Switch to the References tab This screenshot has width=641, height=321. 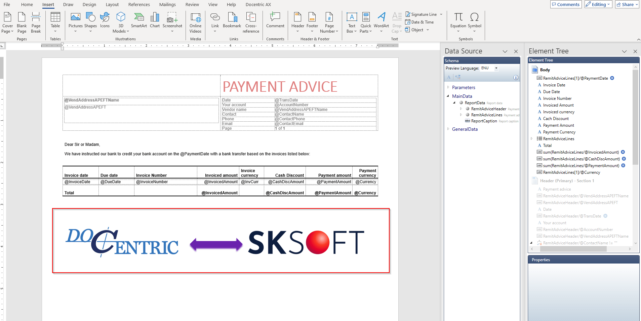point(139,4)
